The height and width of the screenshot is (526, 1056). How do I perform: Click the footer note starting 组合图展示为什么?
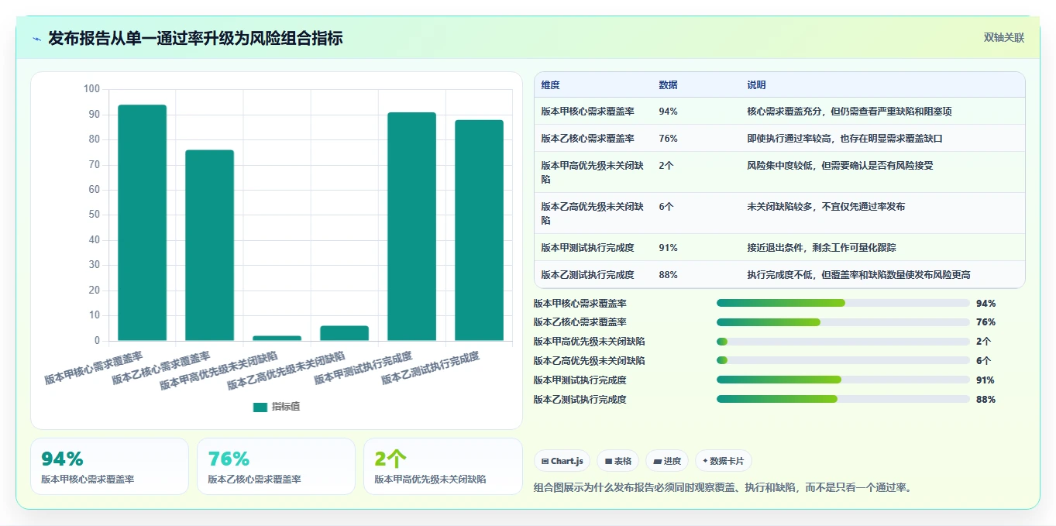tap(724, 488)
